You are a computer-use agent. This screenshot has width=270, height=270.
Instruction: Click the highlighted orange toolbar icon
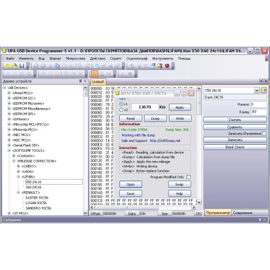pyautogui.click(x=94, y=74)
